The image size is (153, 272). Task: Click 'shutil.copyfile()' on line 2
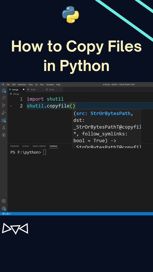[51, 106]
